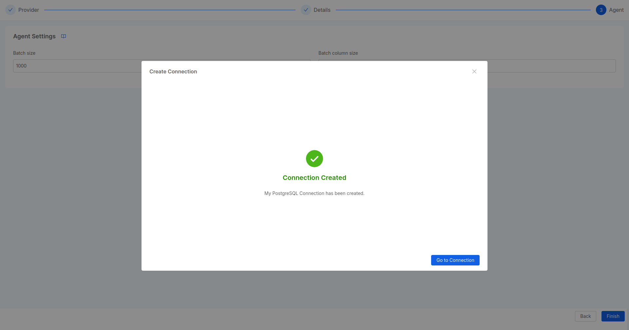Image resolution: width=629 pixels, height=330 pixels.
Task: Go back using the Back button
Action: click(x=585, y=316)
